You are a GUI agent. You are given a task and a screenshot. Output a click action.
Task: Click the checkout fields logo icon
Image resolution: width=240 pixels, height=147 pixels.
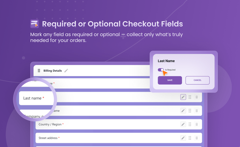(35, 24)
